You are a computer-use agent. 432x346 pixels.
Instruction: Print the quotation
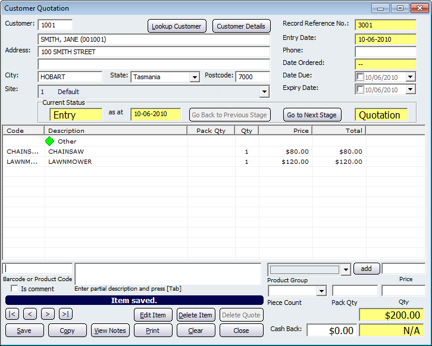(x=153, y=331)
